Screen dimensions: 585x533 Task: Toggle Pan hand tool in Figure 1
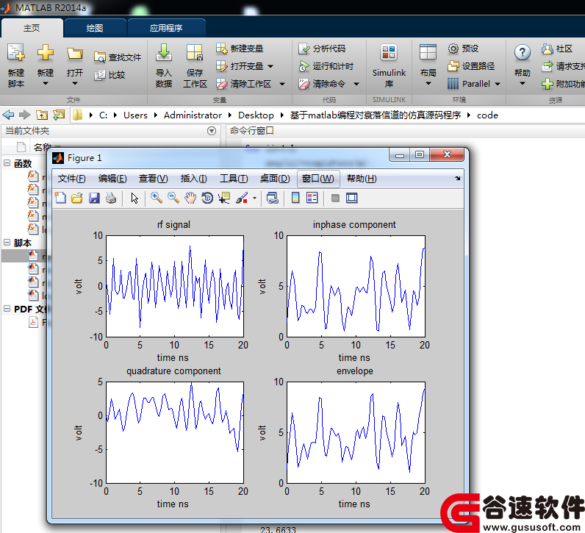190,198
